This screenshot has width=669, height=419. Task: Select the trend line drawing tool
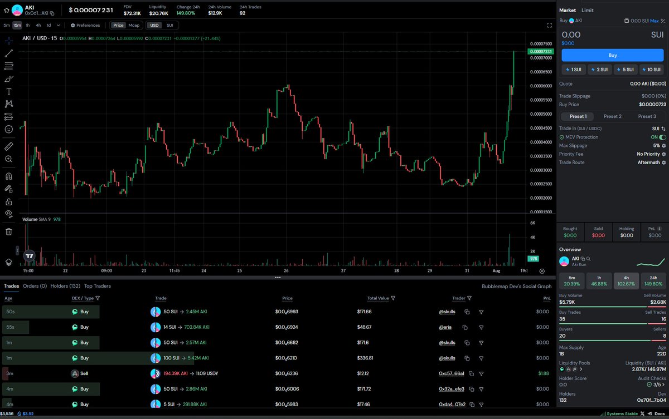8,53
